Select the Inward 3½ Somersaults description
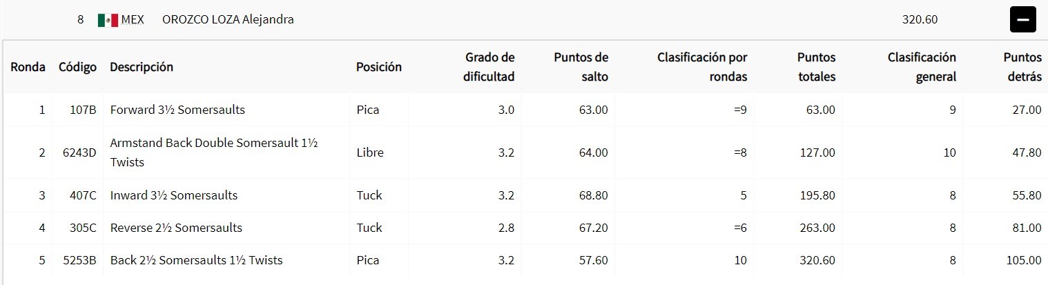Viewport: 1048px width, 285px height. [174, 195]
